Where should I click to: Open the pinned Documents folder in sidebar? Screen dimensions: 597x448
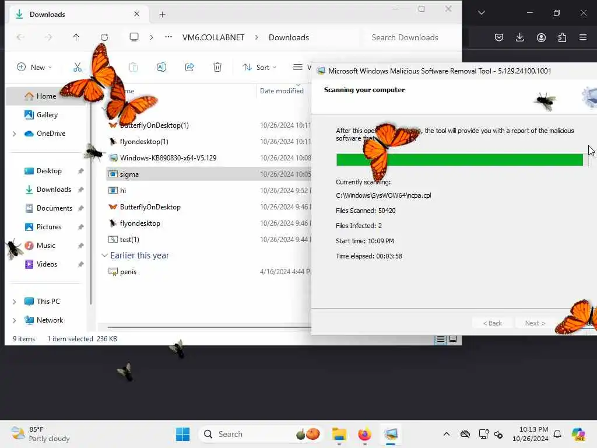point(54,208)
